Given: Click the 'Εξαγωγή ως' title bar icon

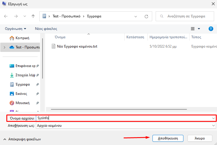Looking at the screenshot, I should 4,4.
